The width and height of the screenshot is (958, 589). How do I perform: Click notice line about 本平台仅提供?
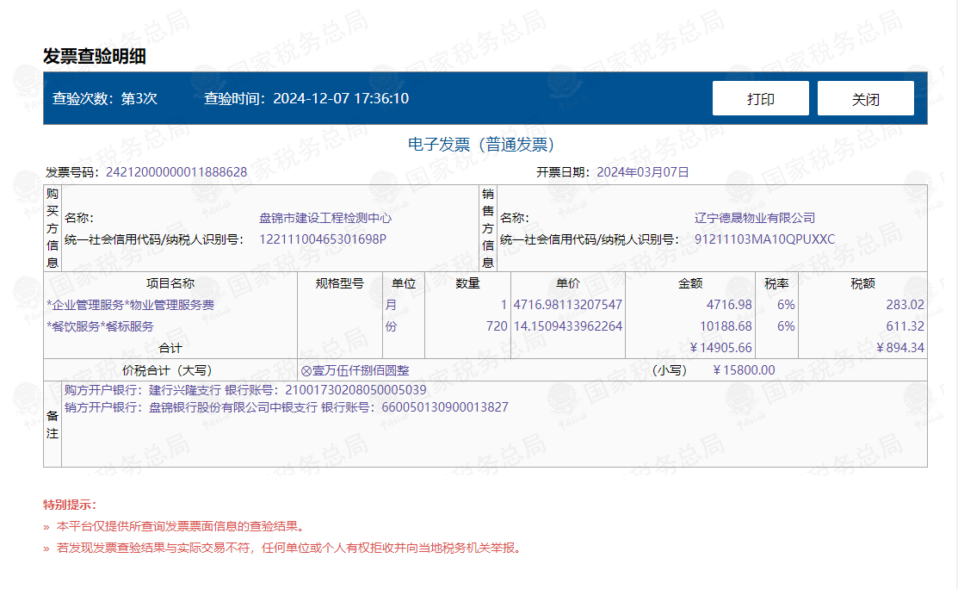180,526
